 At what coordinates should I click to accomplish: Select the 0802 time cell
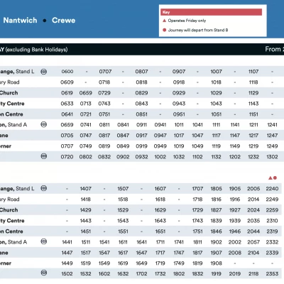coord(86,157)
